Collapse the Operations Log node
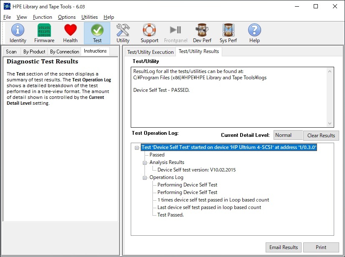The width and height of the screenshot is (345, 257). pyautogui.click(x=145, y=178)
